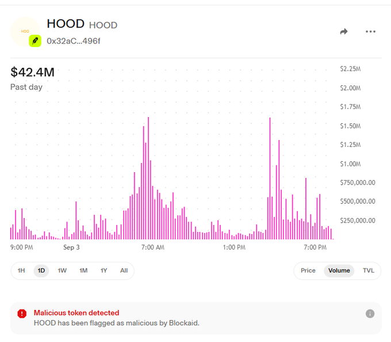Open the info icon in warning banner
The height and width of the screenshot is (342, 391).
pyautogui.click(x=370, y=314)
